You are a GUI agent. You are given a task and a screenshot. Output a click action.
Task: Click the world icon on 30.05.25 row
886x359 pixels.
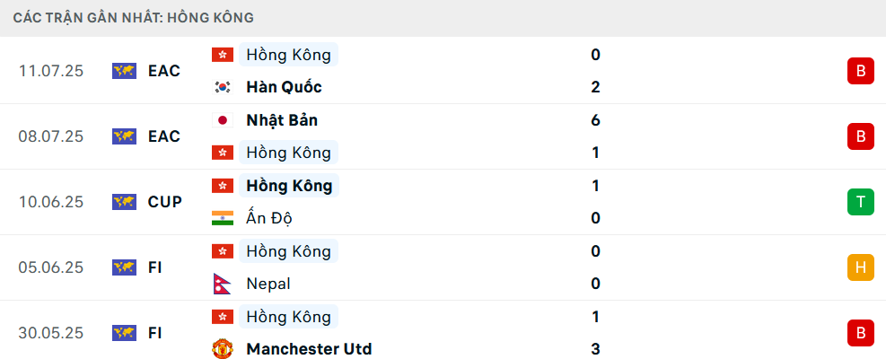point(124,333)
